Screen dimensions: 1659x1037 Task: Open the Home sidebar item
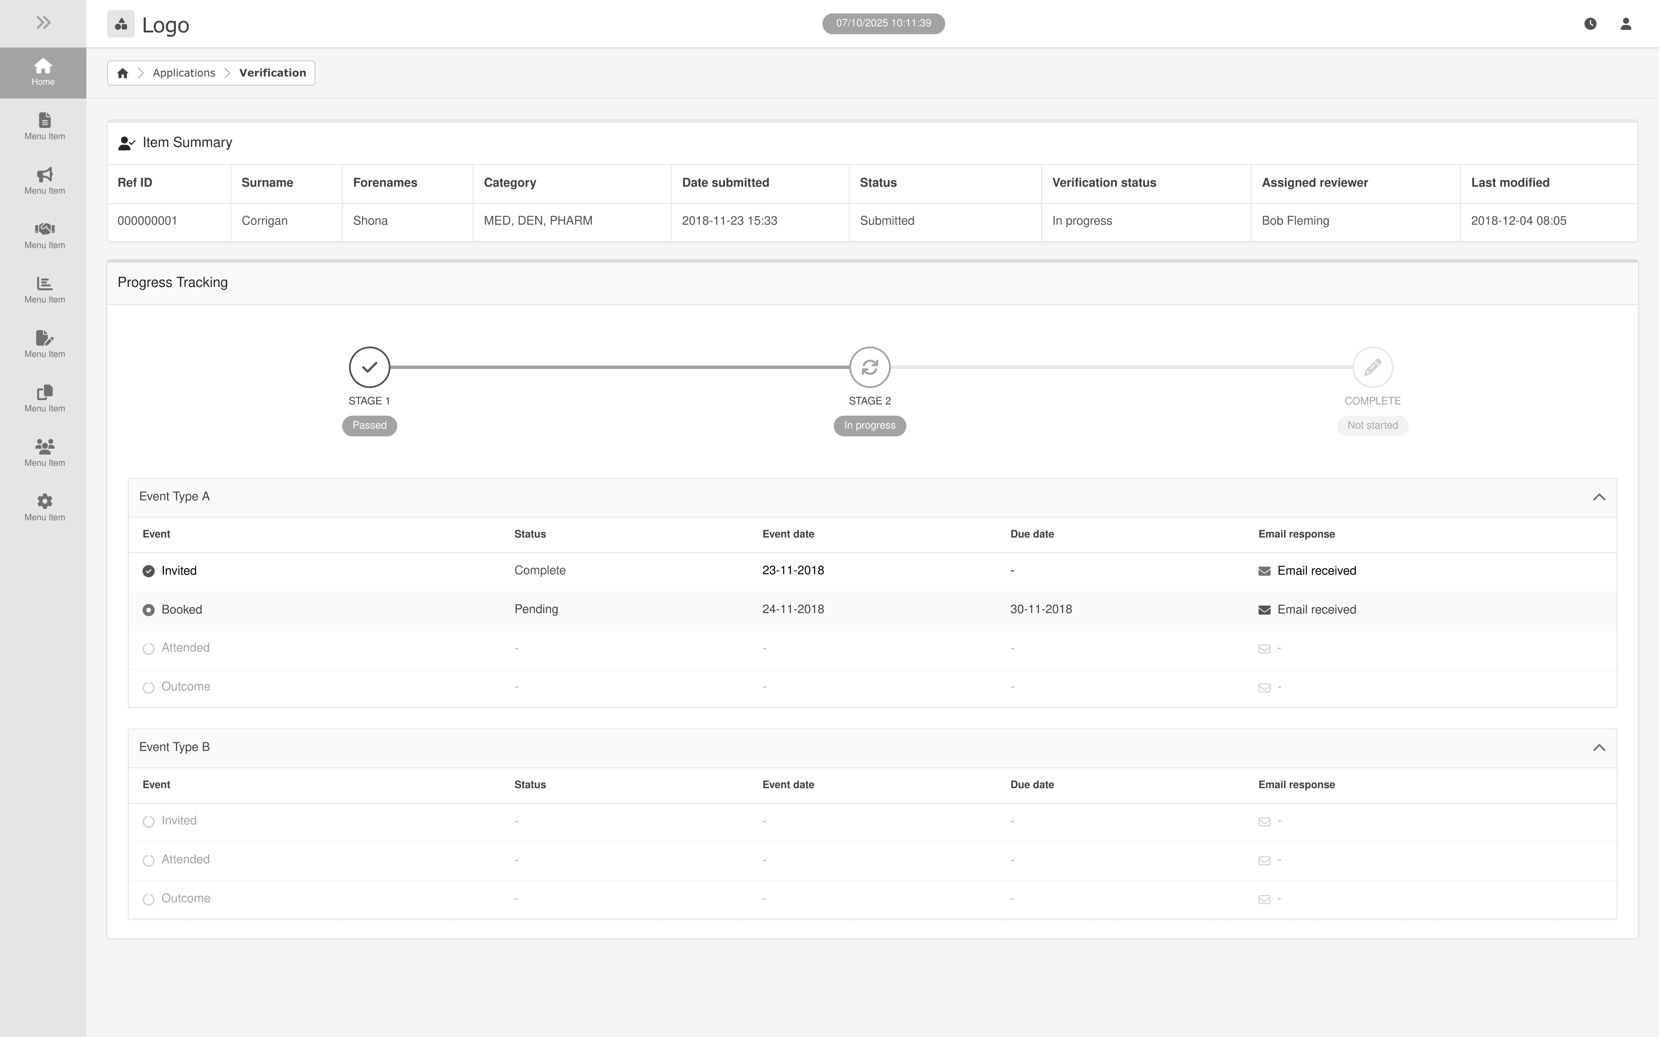click(43, 72)
